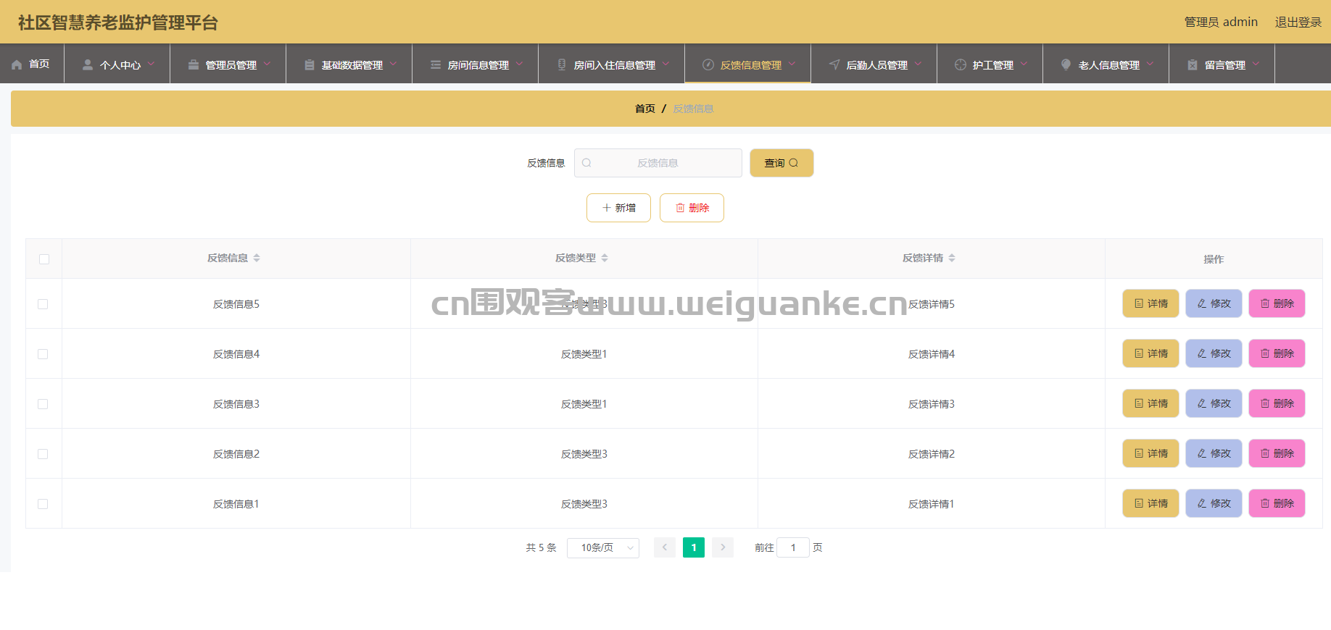The width and height of the screenshot is (1331, 630).
Task: Open the 10条/页 page size dropdown
Action: point(602,547)
